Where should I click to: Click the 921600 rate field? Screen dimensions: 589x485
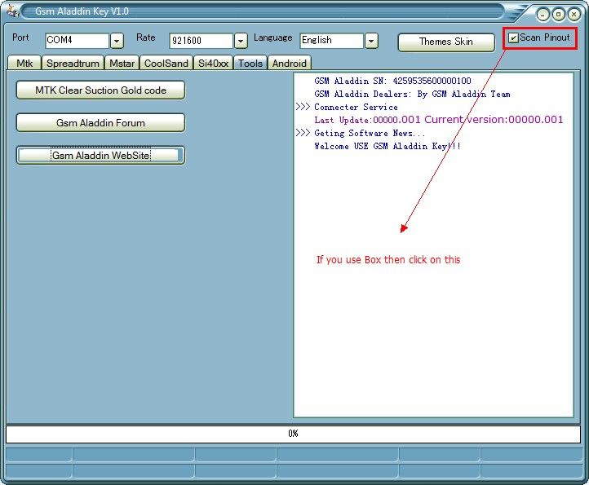[x=201, y=41]
